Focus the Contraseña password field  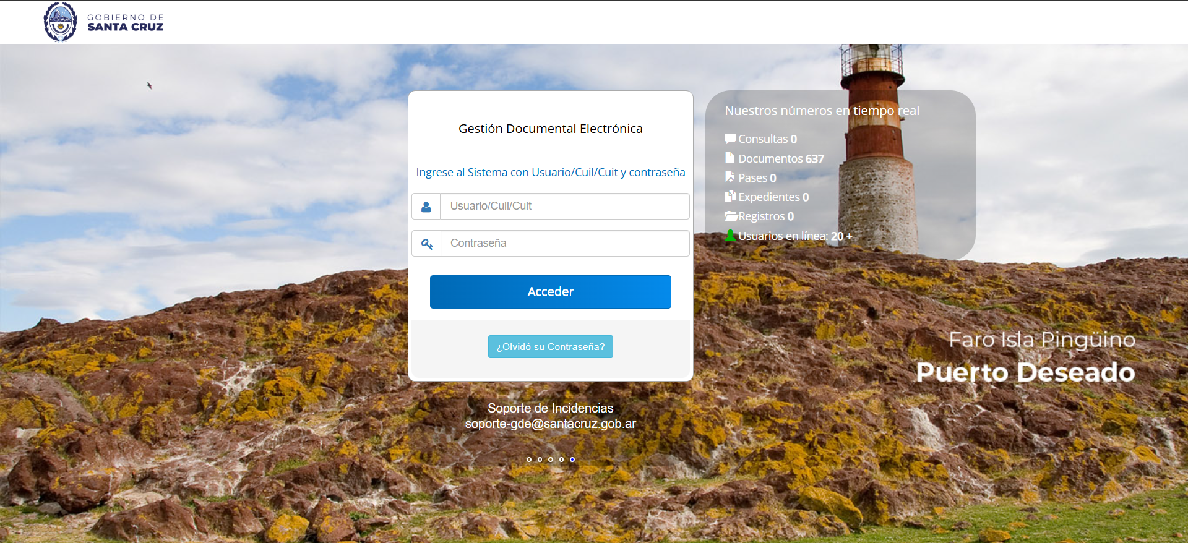pos(564,244)
